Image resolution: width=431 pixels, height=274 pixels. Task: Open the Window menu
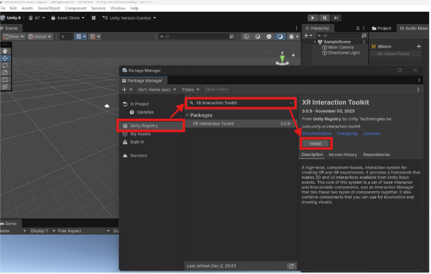(118, 8)
